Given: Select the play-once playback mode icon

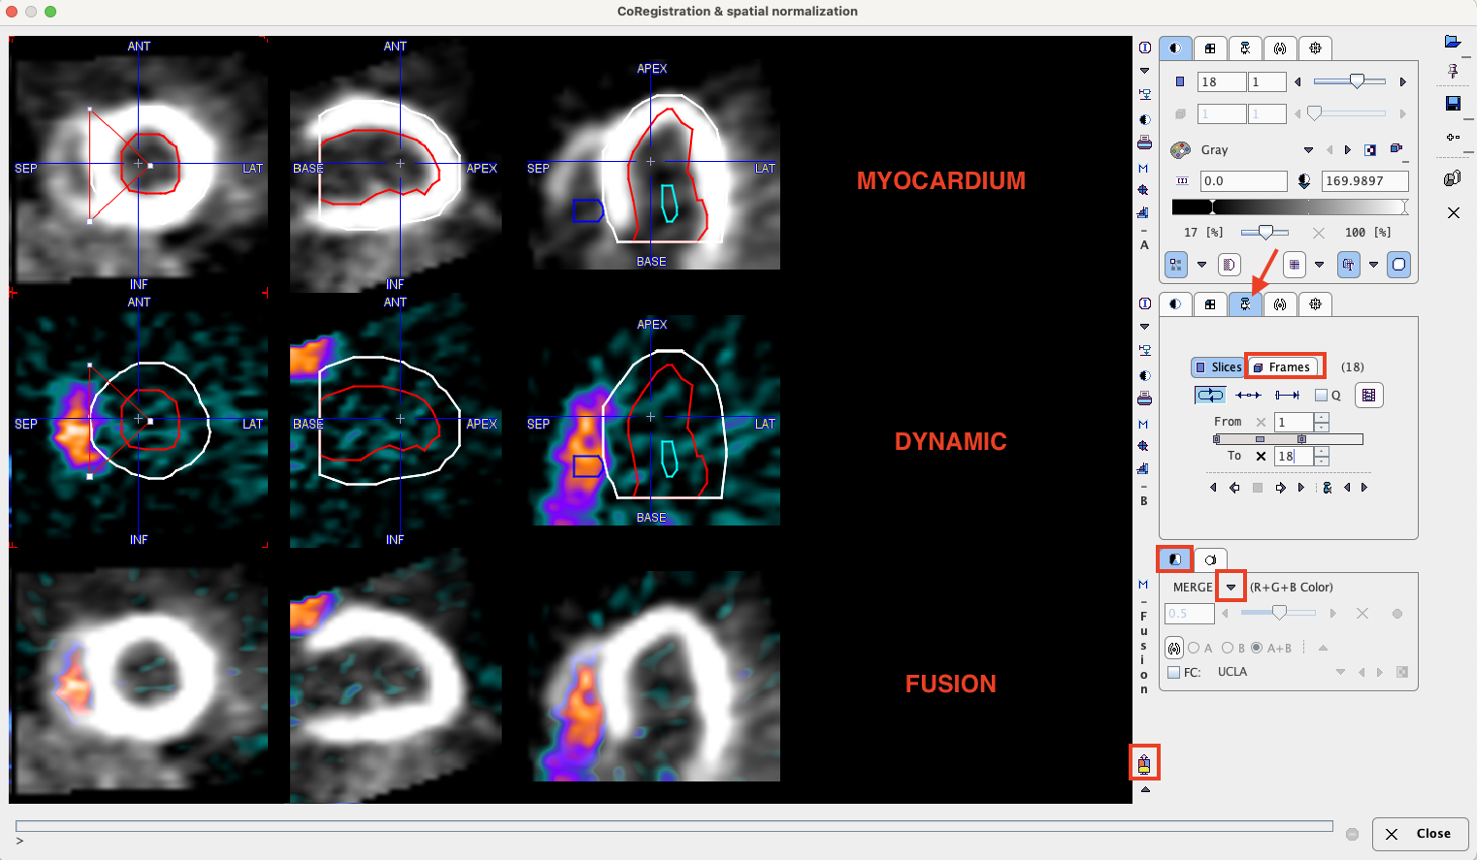Looking at the screenshot, I should tap(1288, 396).
